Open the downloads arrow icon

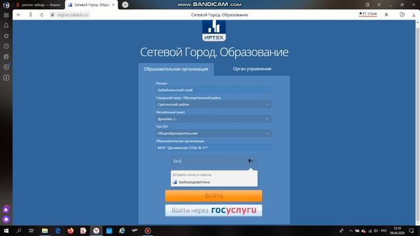[x=414, y=15]
